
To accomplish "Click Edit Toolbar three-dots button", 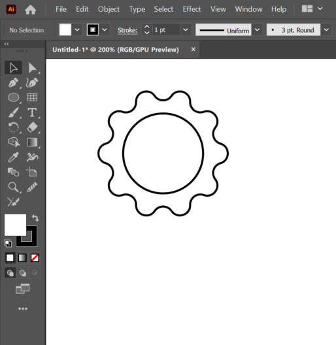I will click(23, 308).
